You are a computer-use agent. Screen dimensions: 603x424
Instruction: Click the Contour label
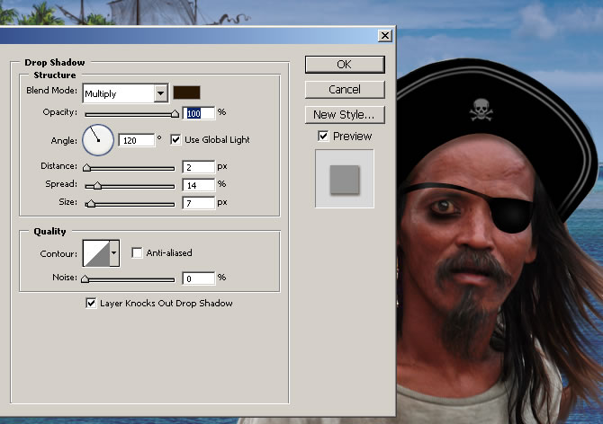click(58, 253)
